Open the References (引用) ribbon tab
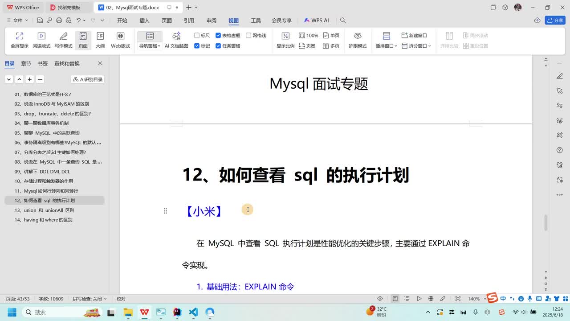The height and width of the screenshot is (321, 570). click(x=189, y=21)
